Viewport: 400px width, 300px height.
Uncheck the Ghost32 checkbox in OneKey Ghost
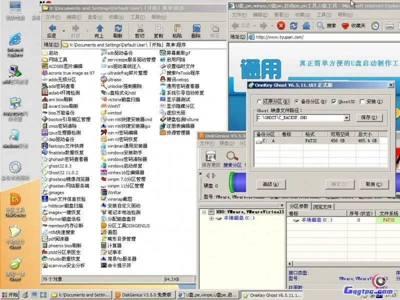pos(334,101)
